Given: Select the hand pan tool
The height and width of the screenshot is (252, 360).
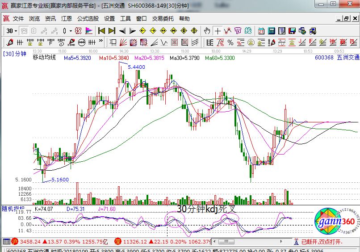Looking at the screenshot, I should tap(207, 31).
